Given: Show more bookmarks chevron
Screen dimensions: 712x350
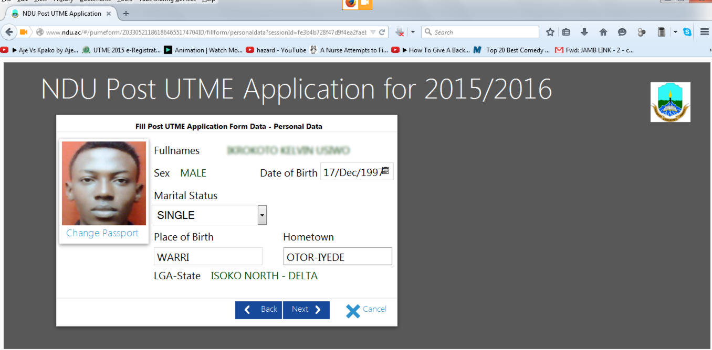Looking at the screenshot, I should point(709,50).
